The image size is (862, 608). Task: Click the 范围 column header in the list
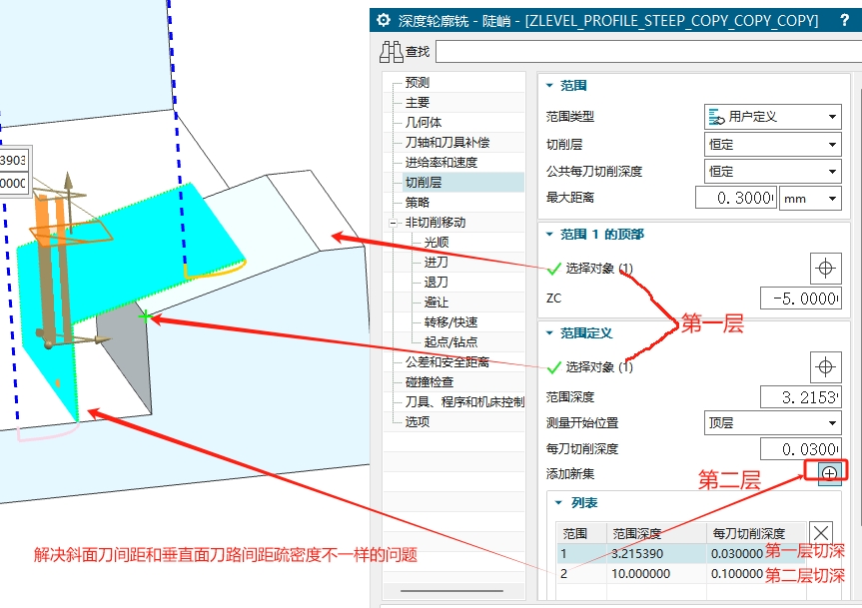pos(581,533)
